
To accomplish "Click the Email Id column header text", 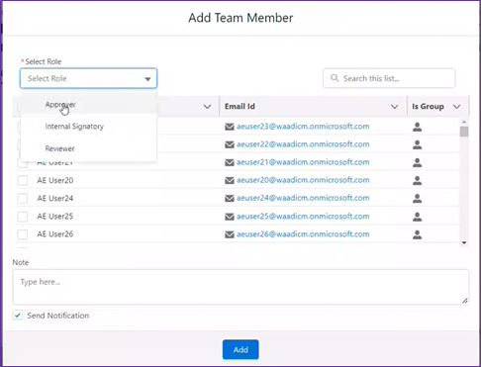I will click(240, 106).
